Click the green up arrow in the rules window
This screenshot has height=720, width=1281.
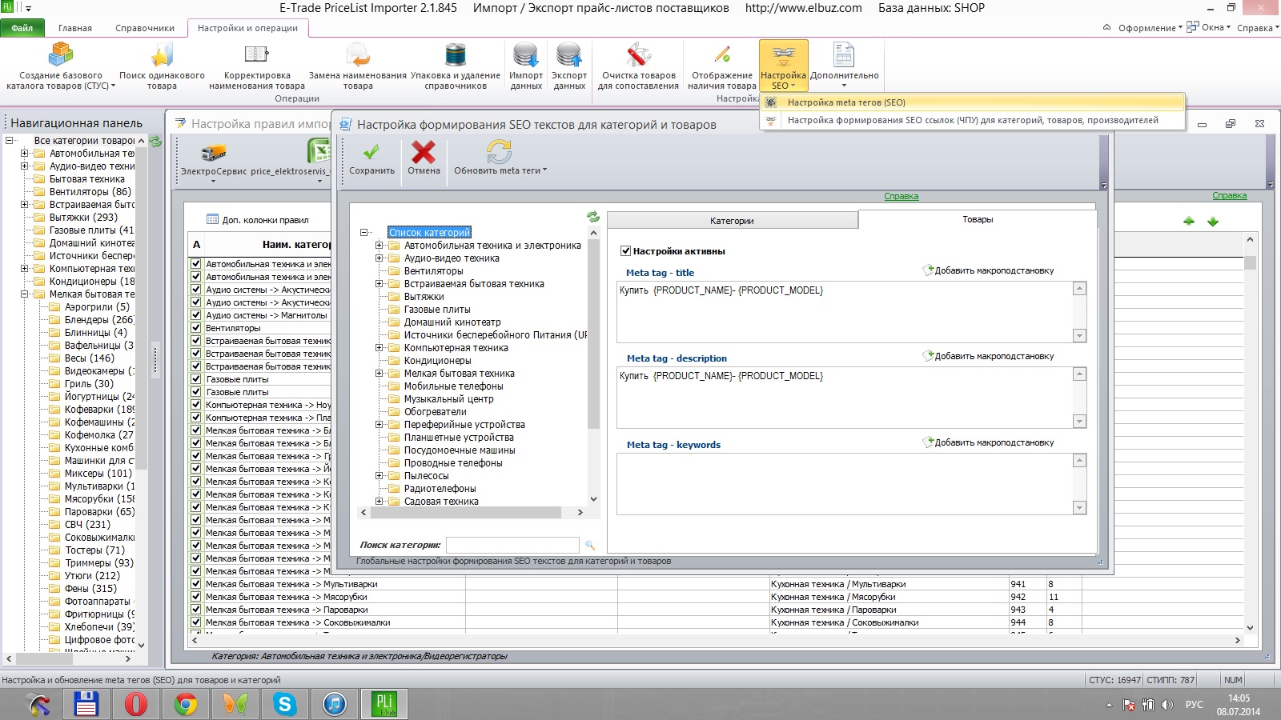point(1189,221)
